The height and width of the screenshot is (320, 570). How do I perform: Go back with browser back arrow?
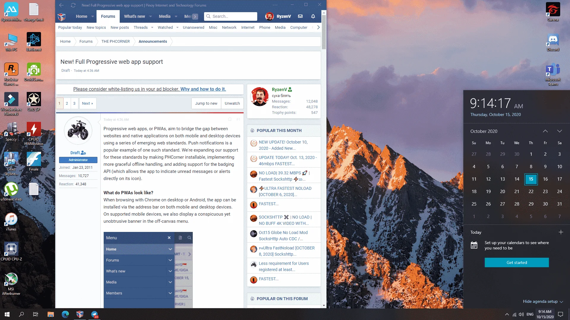[x=61, y=5]
